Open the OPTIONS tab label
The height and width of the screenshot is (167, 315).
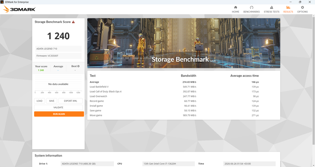click(302, 11)
